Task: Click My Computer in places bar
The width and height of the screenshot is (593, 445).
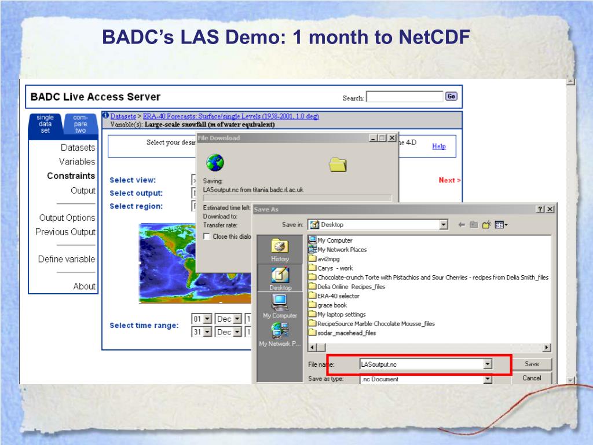Action: [280, 306]
